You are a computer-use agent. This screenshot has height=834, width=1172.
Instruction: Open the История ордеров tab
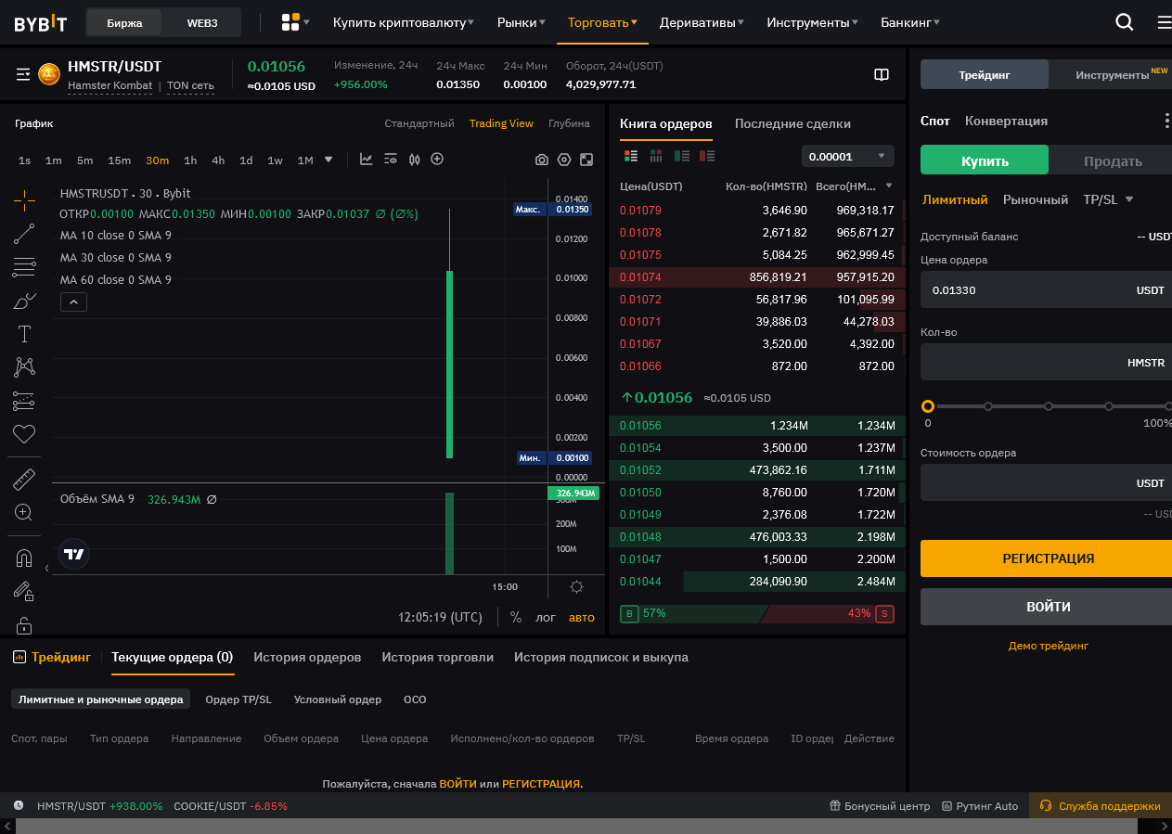click(307, 657)
